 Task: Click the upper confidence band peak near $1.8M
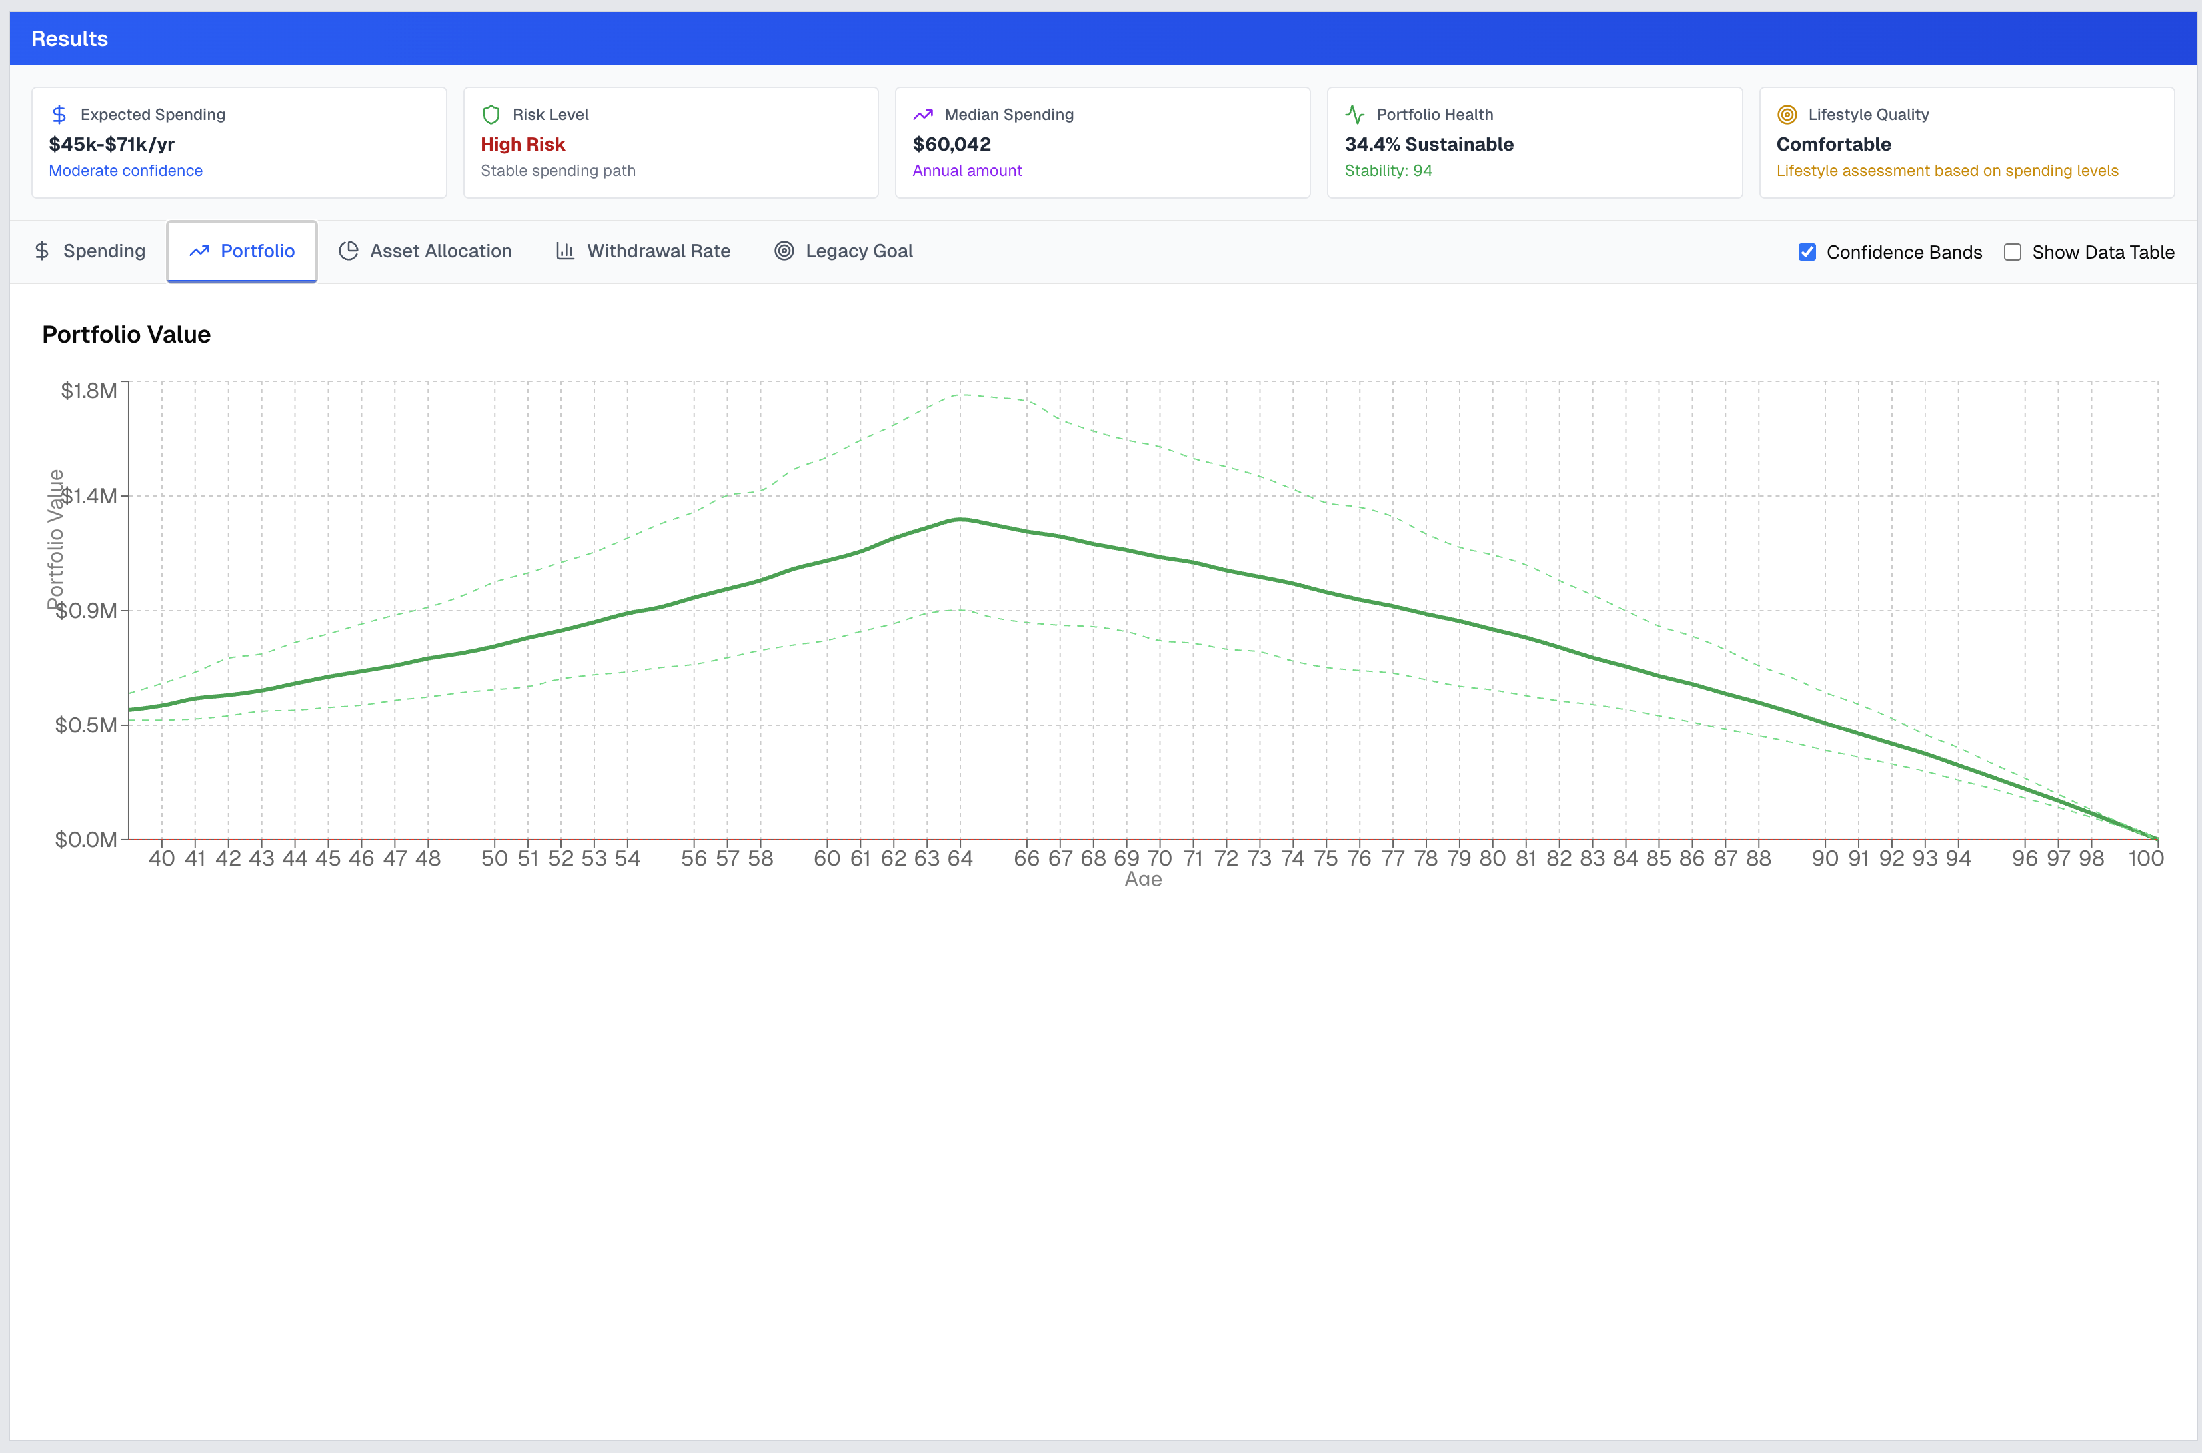pyautogui.click(x=960, y=394)
